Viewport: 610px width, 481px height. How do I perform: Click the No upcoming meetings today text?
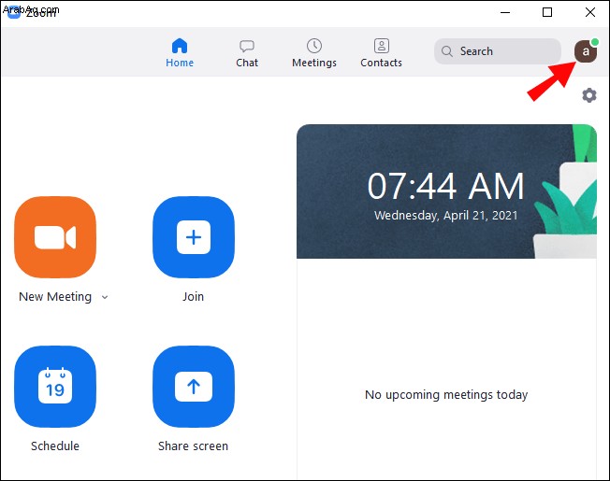coord(446,395)
